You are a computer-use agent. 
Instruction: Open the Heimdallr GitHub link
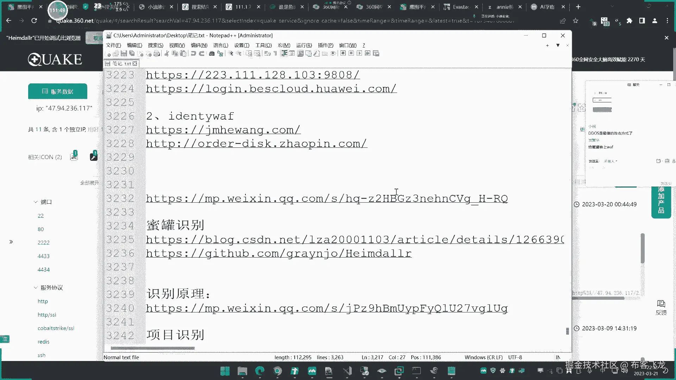click(278, 254)
